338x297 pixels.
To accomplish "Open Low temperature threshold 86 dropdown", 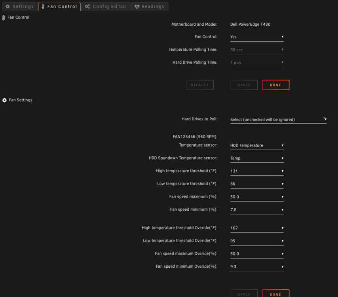I will [x=257, y=184].
